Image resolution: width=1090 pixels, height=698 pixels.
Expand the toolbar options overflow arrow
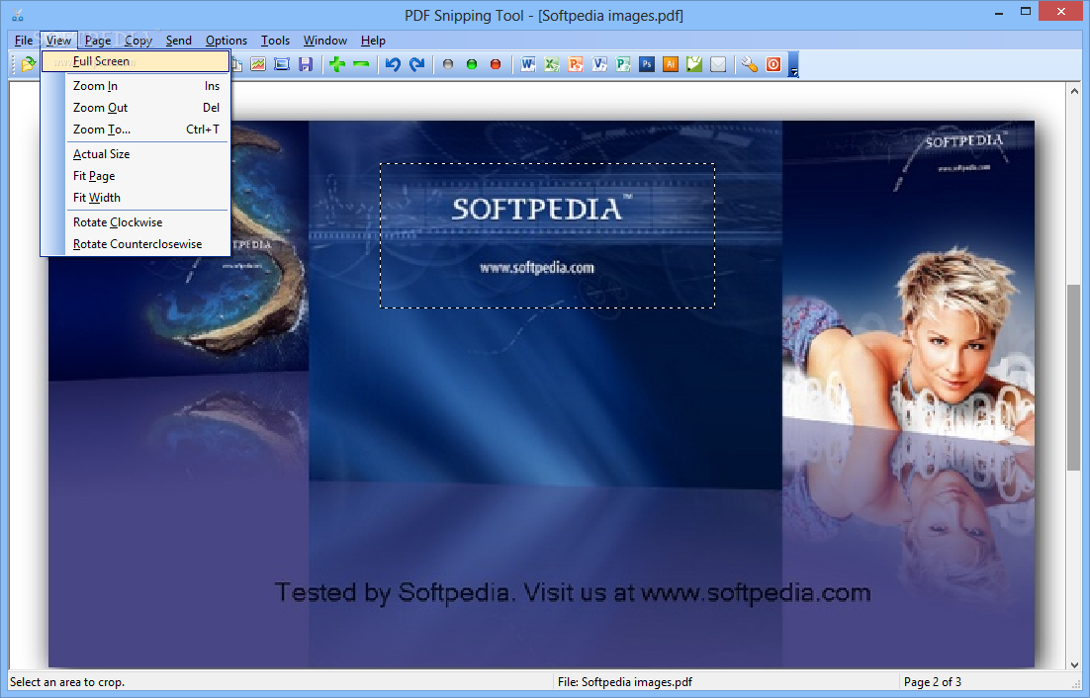point(794,64)
